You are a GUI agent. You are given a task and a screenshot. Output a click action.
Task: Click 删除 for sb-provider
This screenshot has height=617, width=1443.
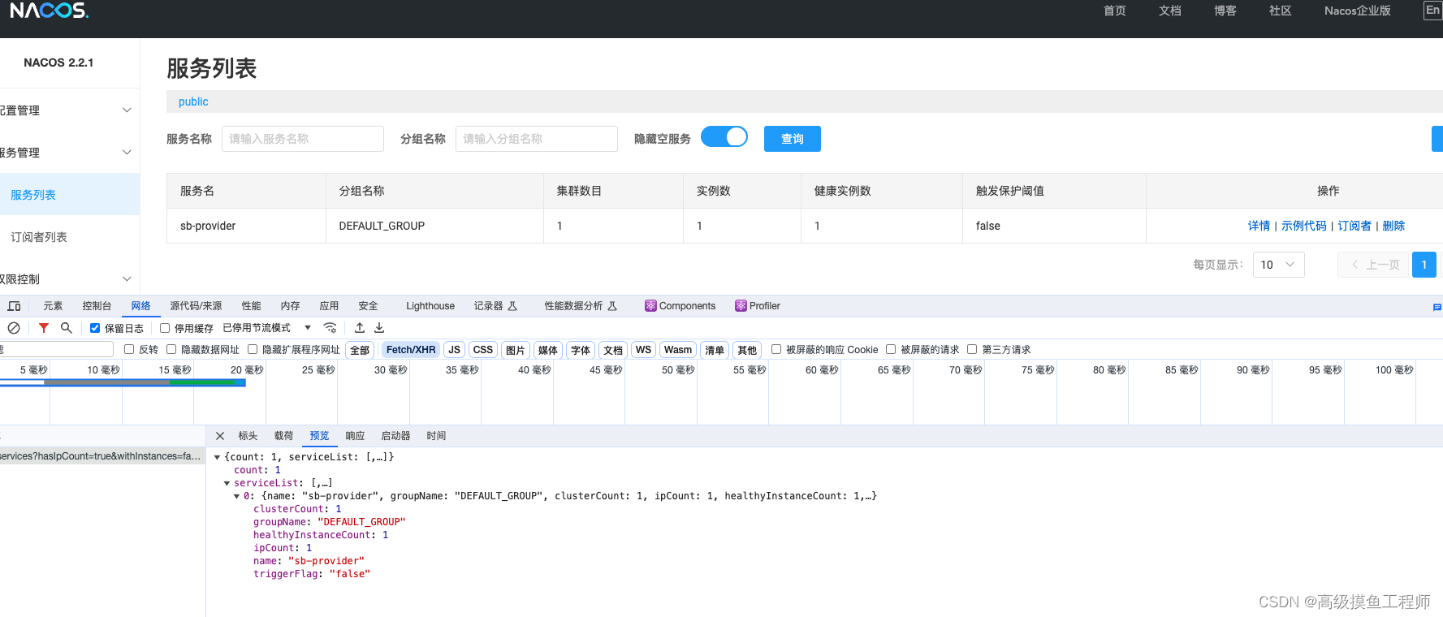pos(1393,226)
